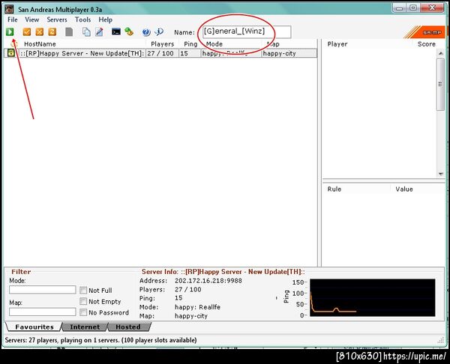The width and height of the screenshot is (450, 364).
Task: Click the Rule column header
Action: 334,189
